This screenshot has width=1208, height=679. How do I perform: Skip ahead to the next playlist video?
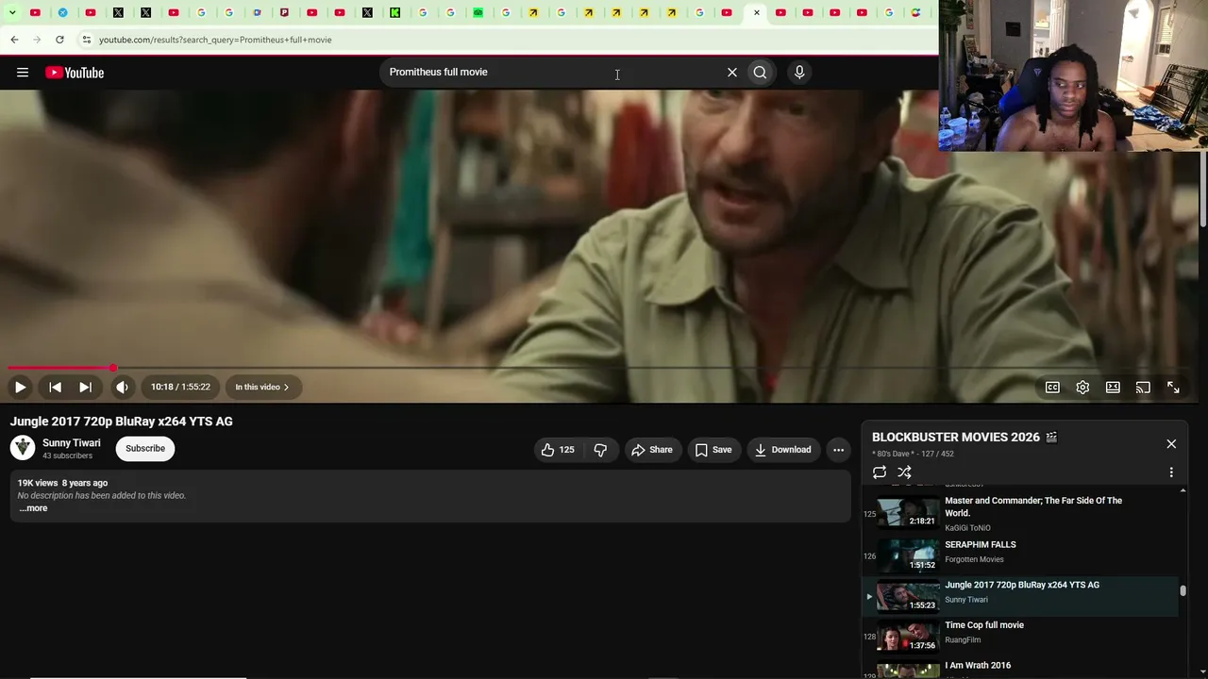pos(85,387)
